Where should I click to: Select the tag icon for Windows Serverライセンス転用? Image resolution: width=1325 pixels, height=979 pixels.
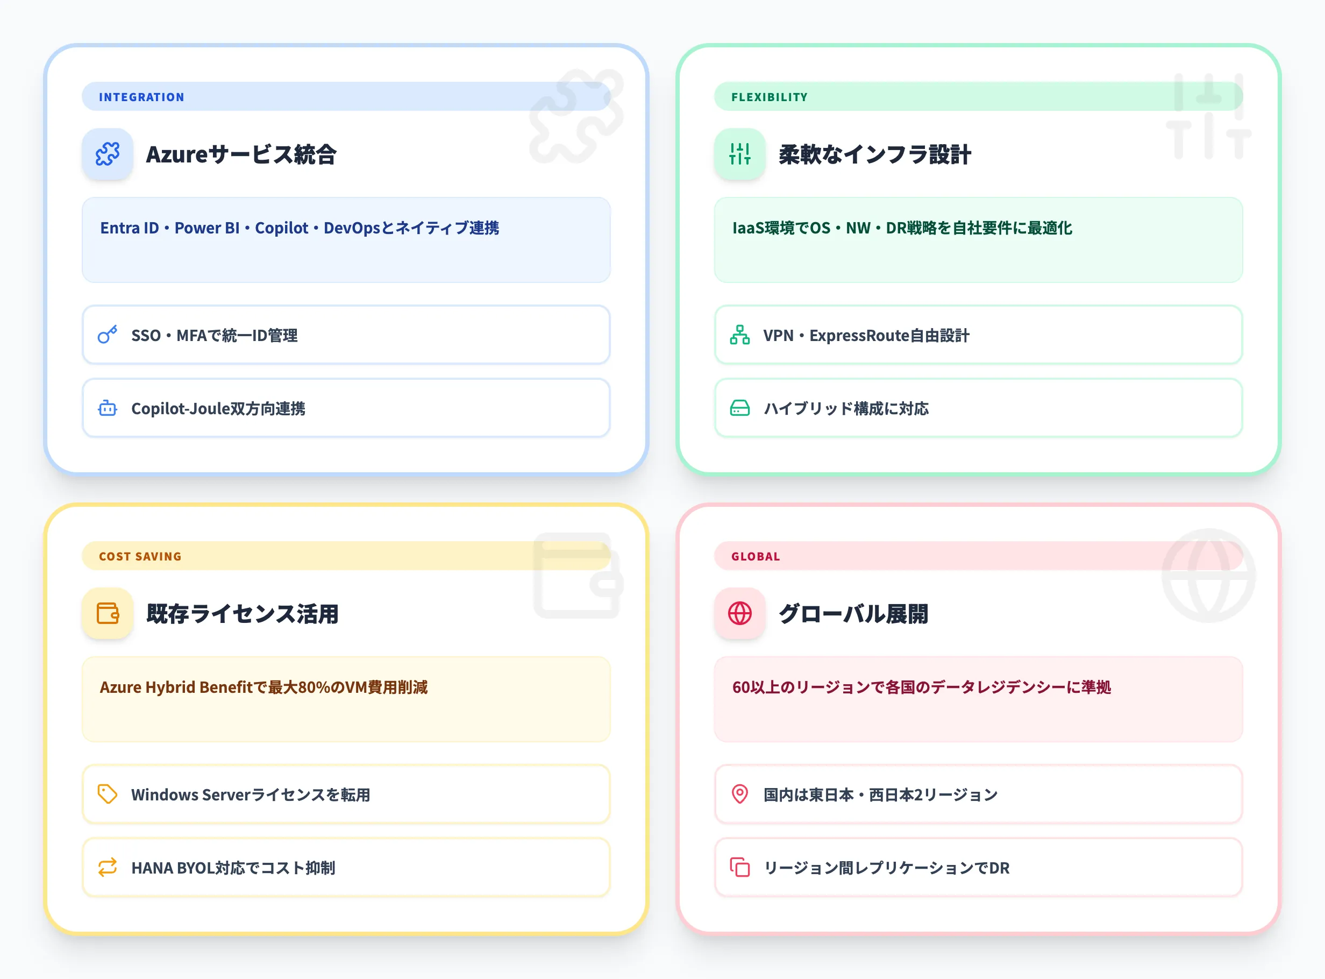(x=109, y=794)
